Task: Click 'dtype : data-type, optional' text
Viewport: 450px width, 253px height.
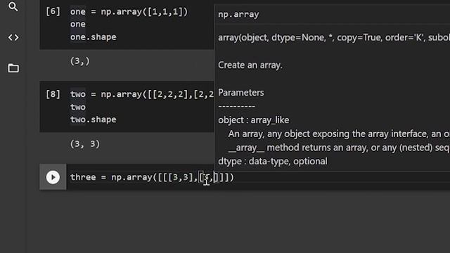Action: click(x=272, y=161)
